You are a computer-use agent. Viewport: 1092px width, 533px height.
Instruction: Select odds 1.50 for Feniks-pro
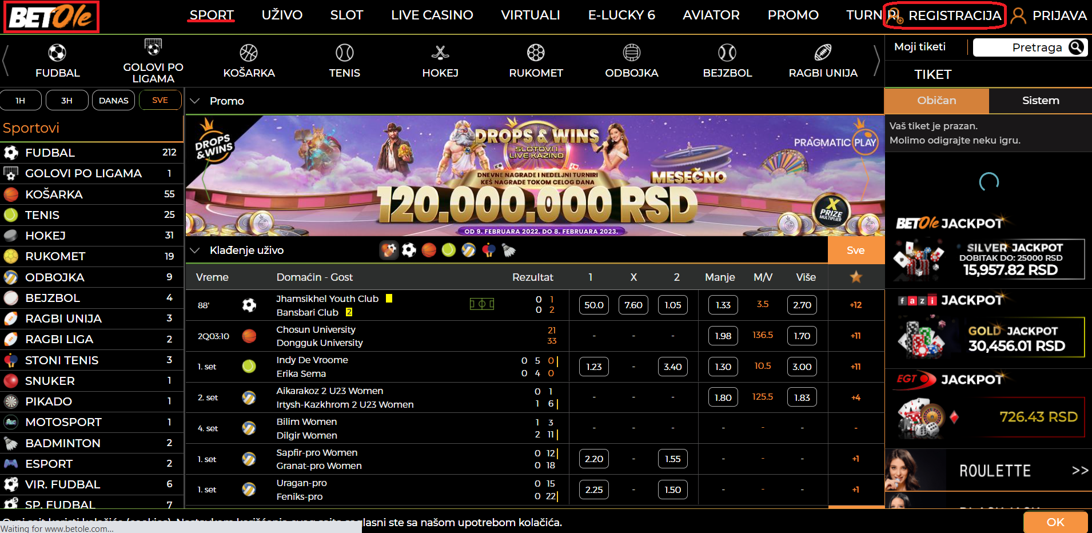(x=673, y=490)
